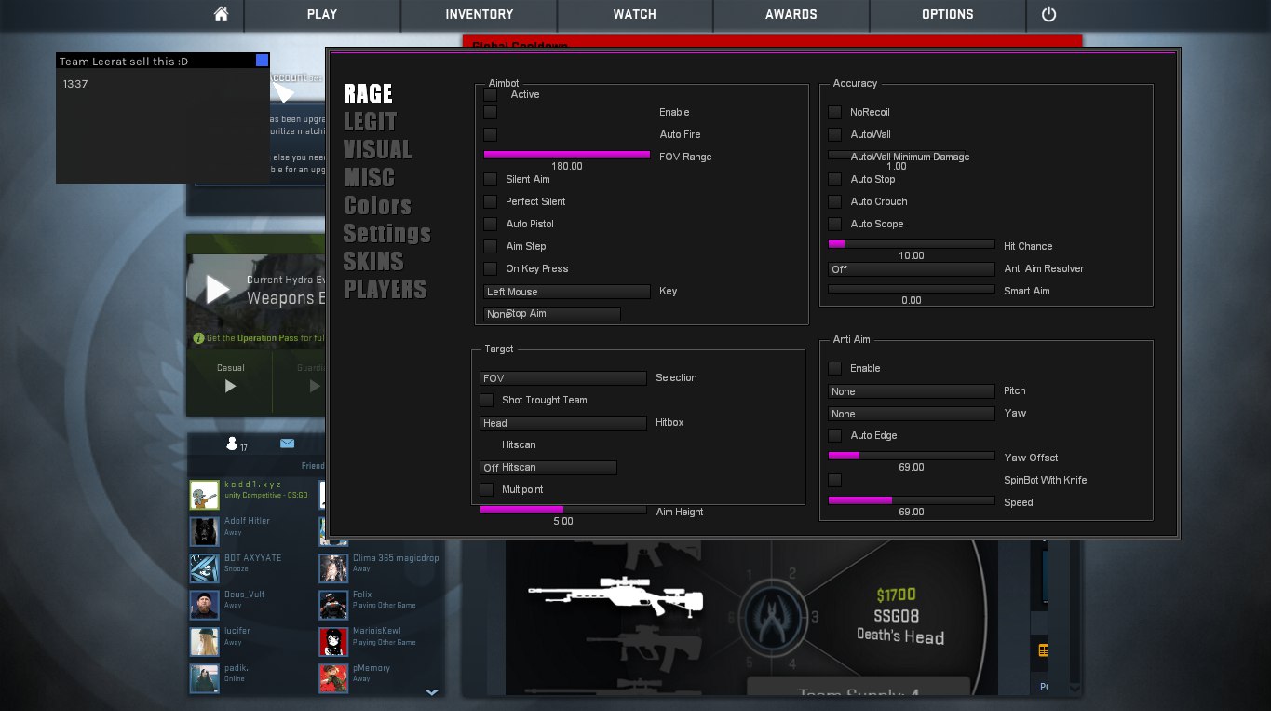Toggle the Auto Edge checkbox
The height and width of the screenshot is (711, 1271).
coord(835,435)
